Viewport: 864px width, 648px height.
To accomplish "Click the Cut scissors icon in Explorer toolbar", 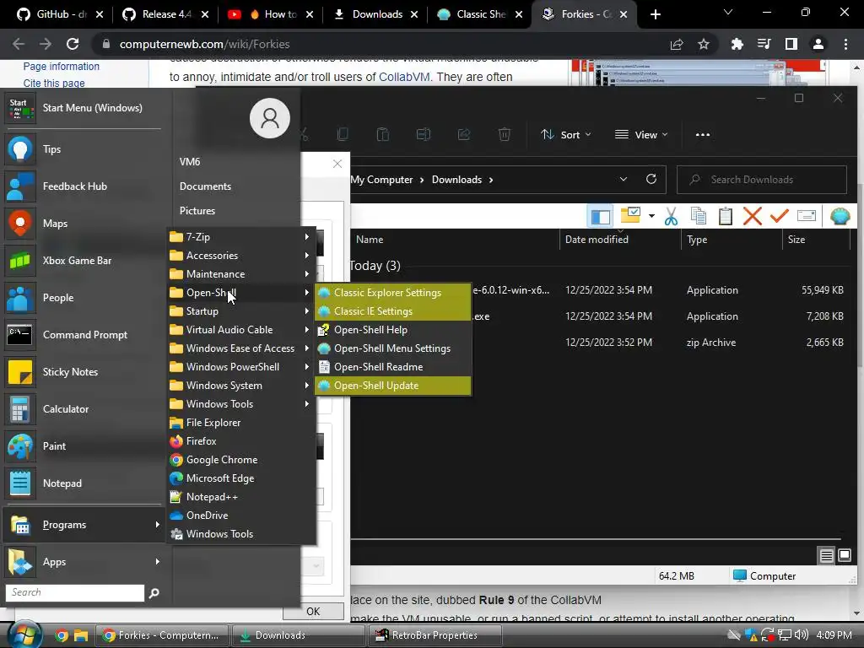I will pyautogui.click(x=671, y=216).
